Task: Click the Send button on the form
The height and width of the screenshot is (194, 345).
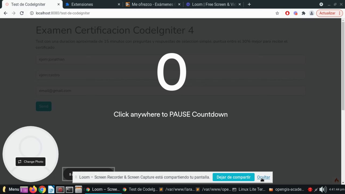Action: pos(44,106)
